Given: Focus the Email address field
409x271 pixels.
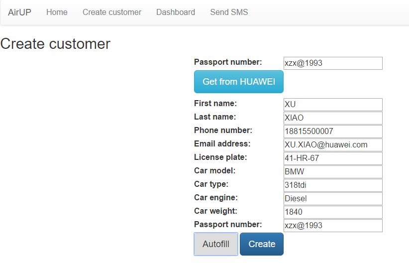Looking at the screenshot, I should click(x=333, y=145).
